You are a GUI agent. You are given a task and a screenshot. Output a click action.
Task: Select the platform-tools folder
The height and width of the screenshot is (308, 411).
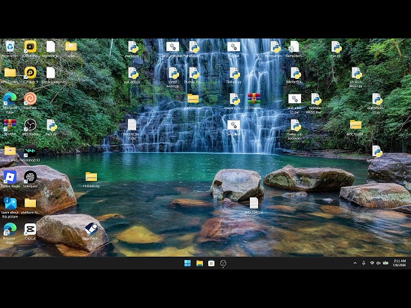coord(30,206)
